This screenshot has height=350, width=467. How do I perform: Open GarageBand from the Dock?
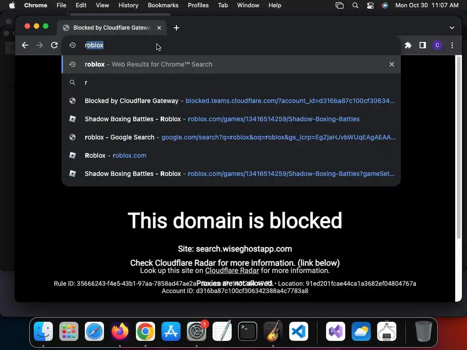273,331
